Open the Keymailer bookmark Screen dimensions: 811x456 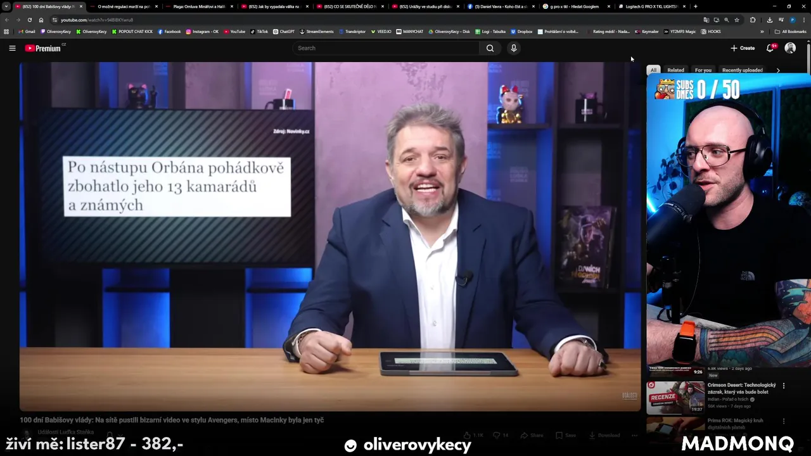[x=647, y=31]
